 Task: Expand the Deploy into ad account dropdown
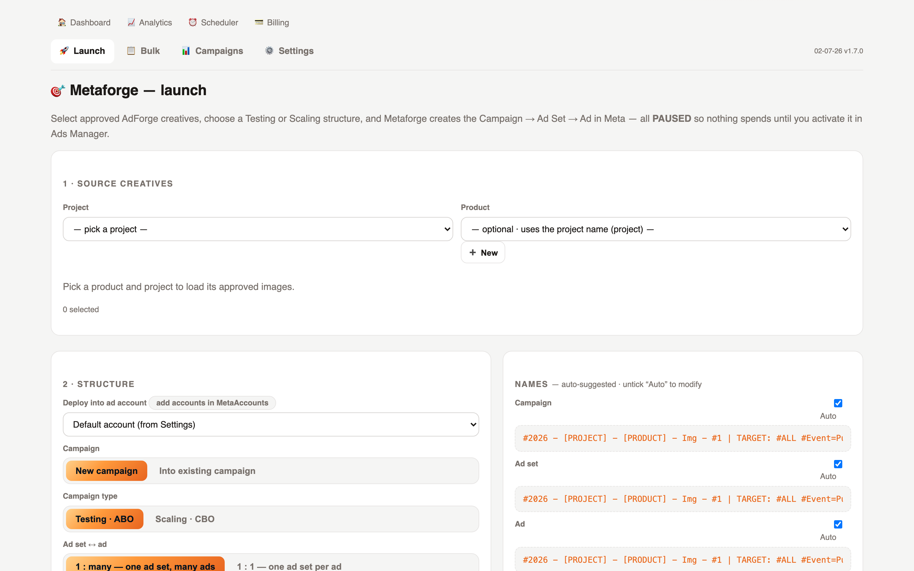tap(271, 424)
